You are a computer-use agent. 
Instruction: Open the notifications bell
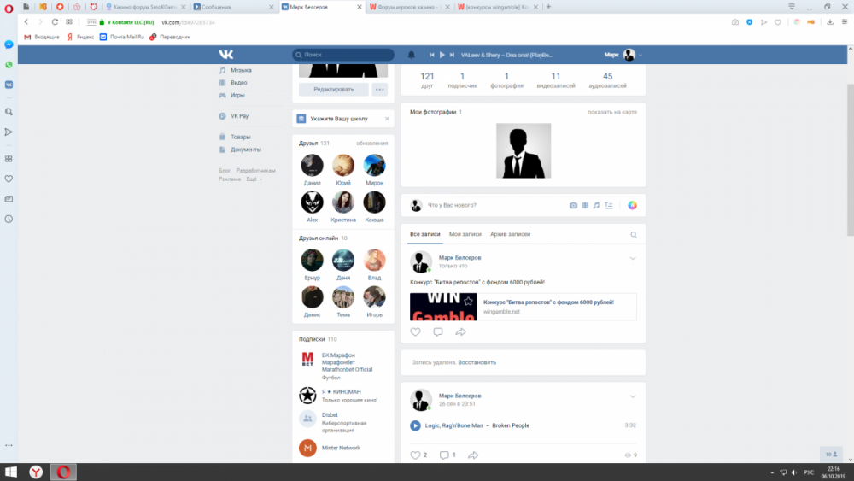click(411, 55)
